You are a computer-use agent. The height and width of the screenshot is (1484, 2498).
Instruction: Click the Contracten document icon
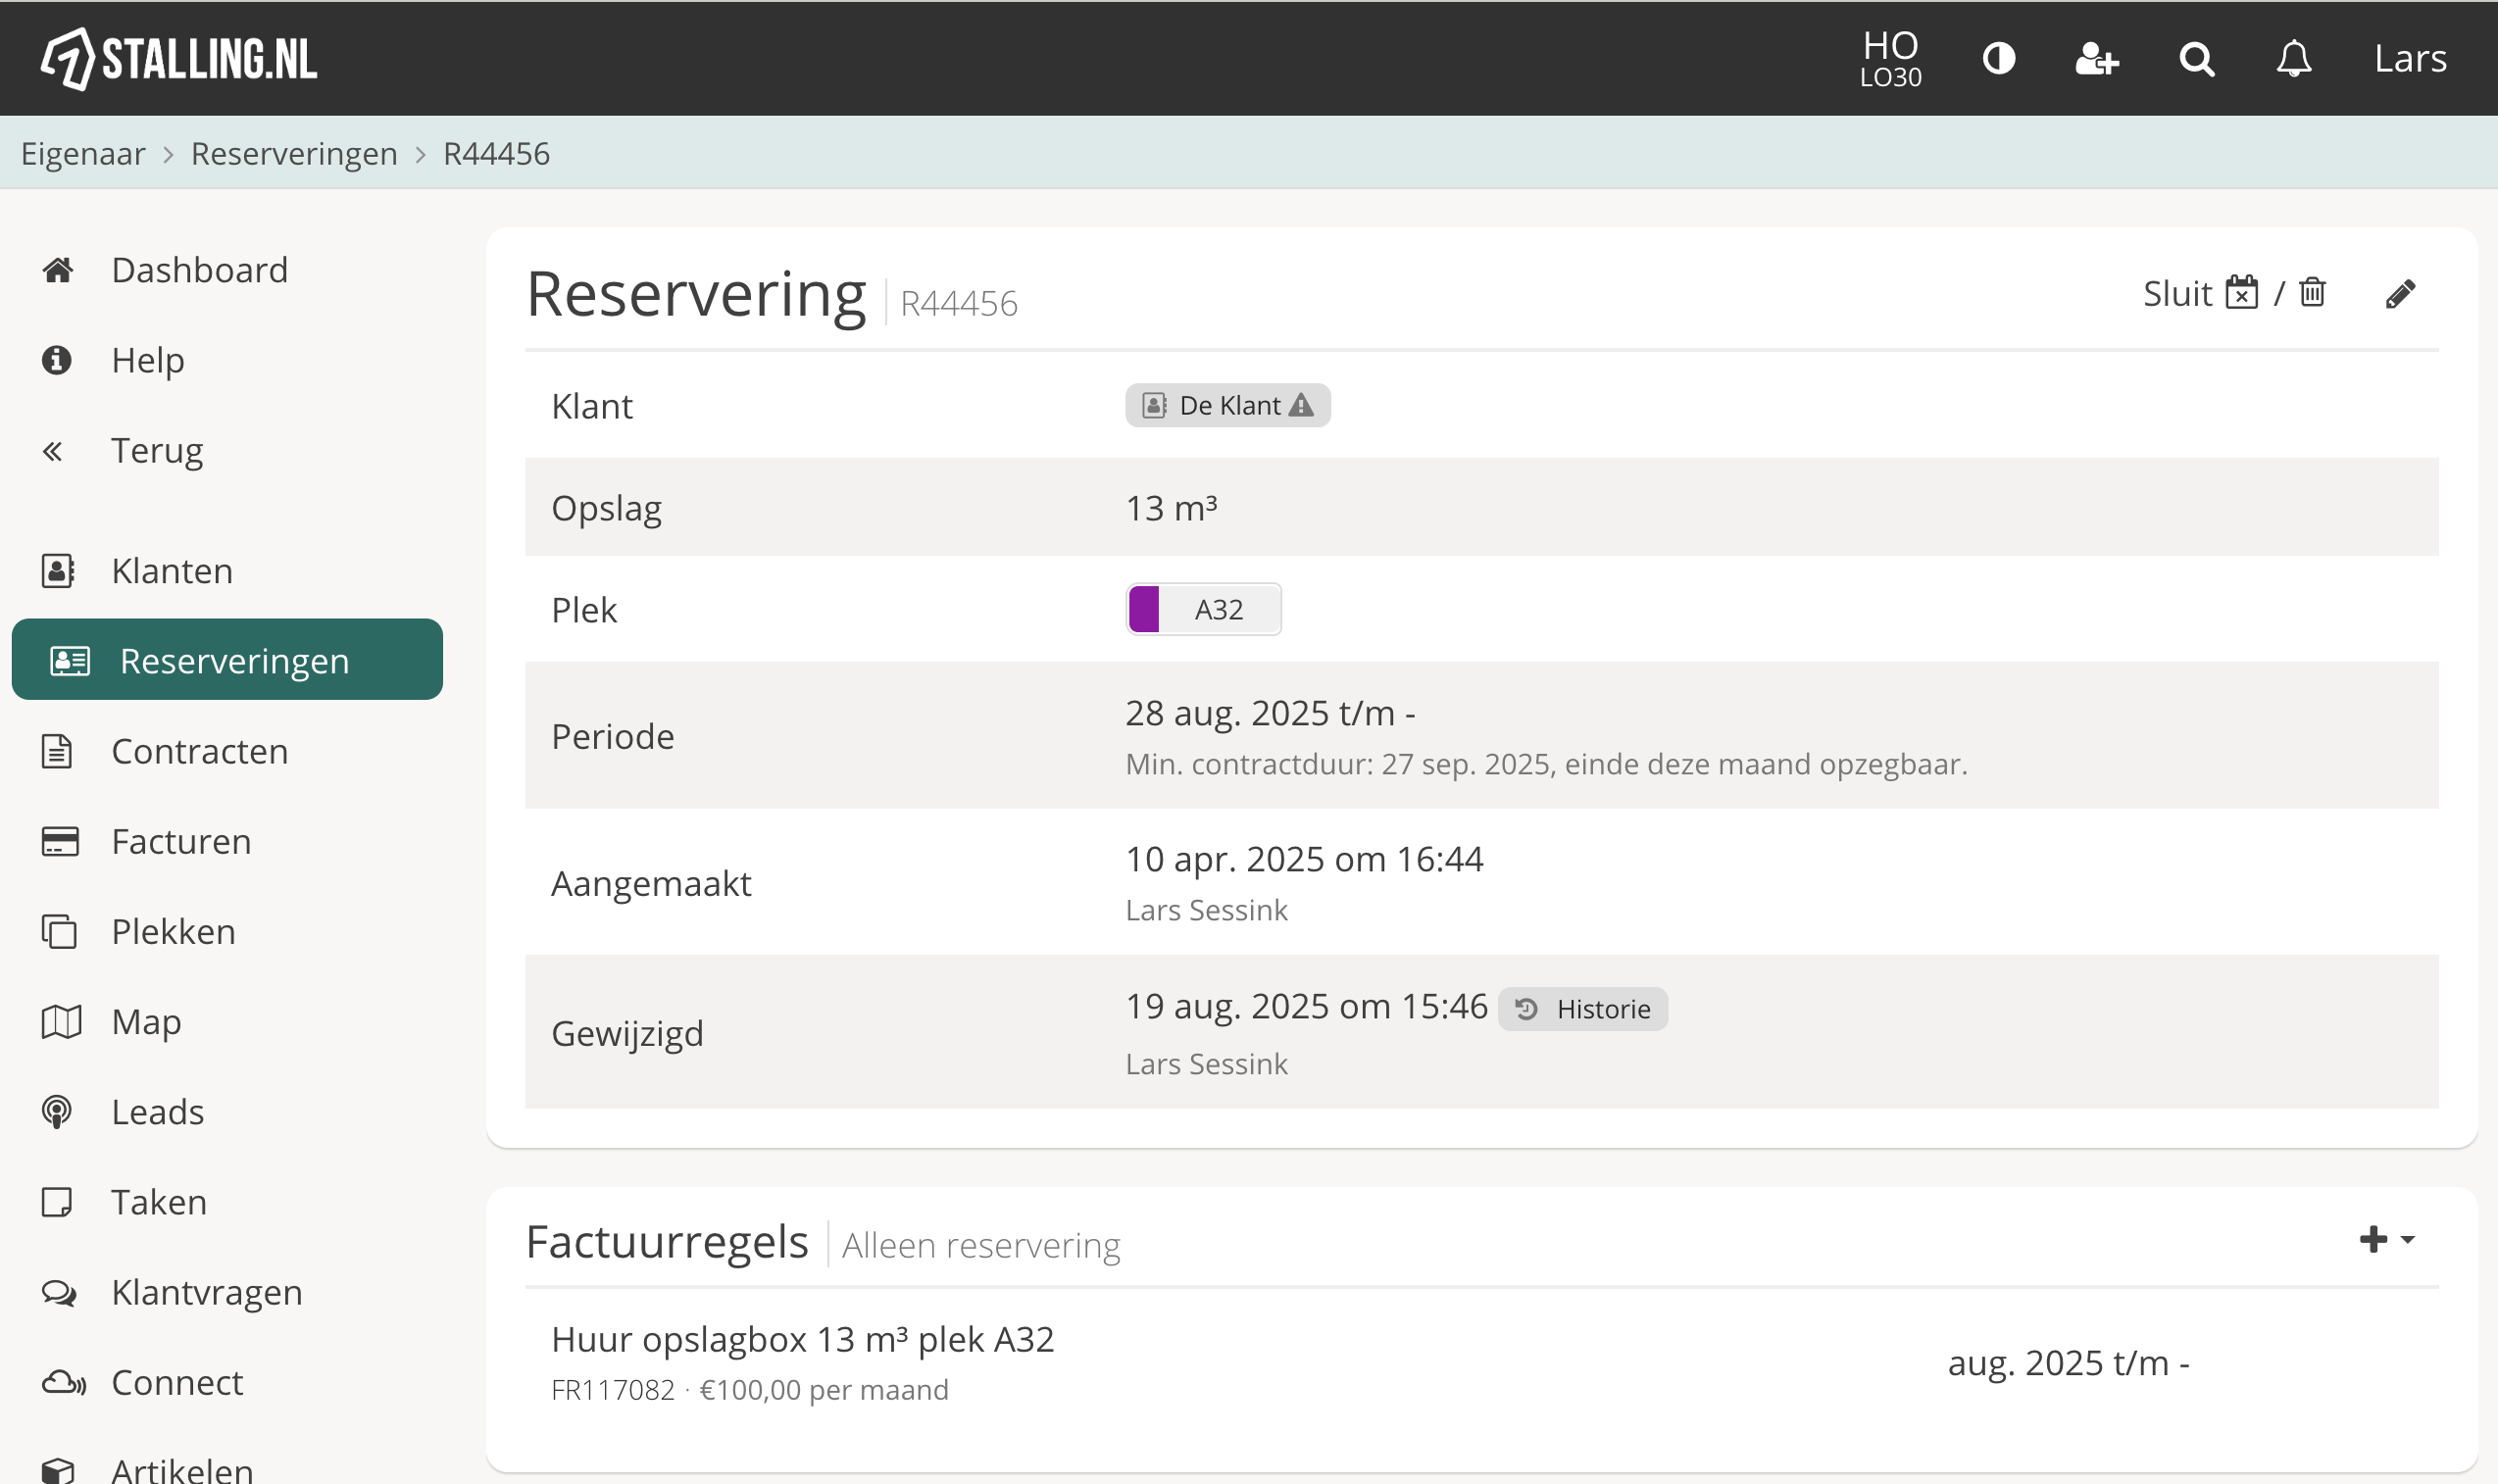point(57,751)
